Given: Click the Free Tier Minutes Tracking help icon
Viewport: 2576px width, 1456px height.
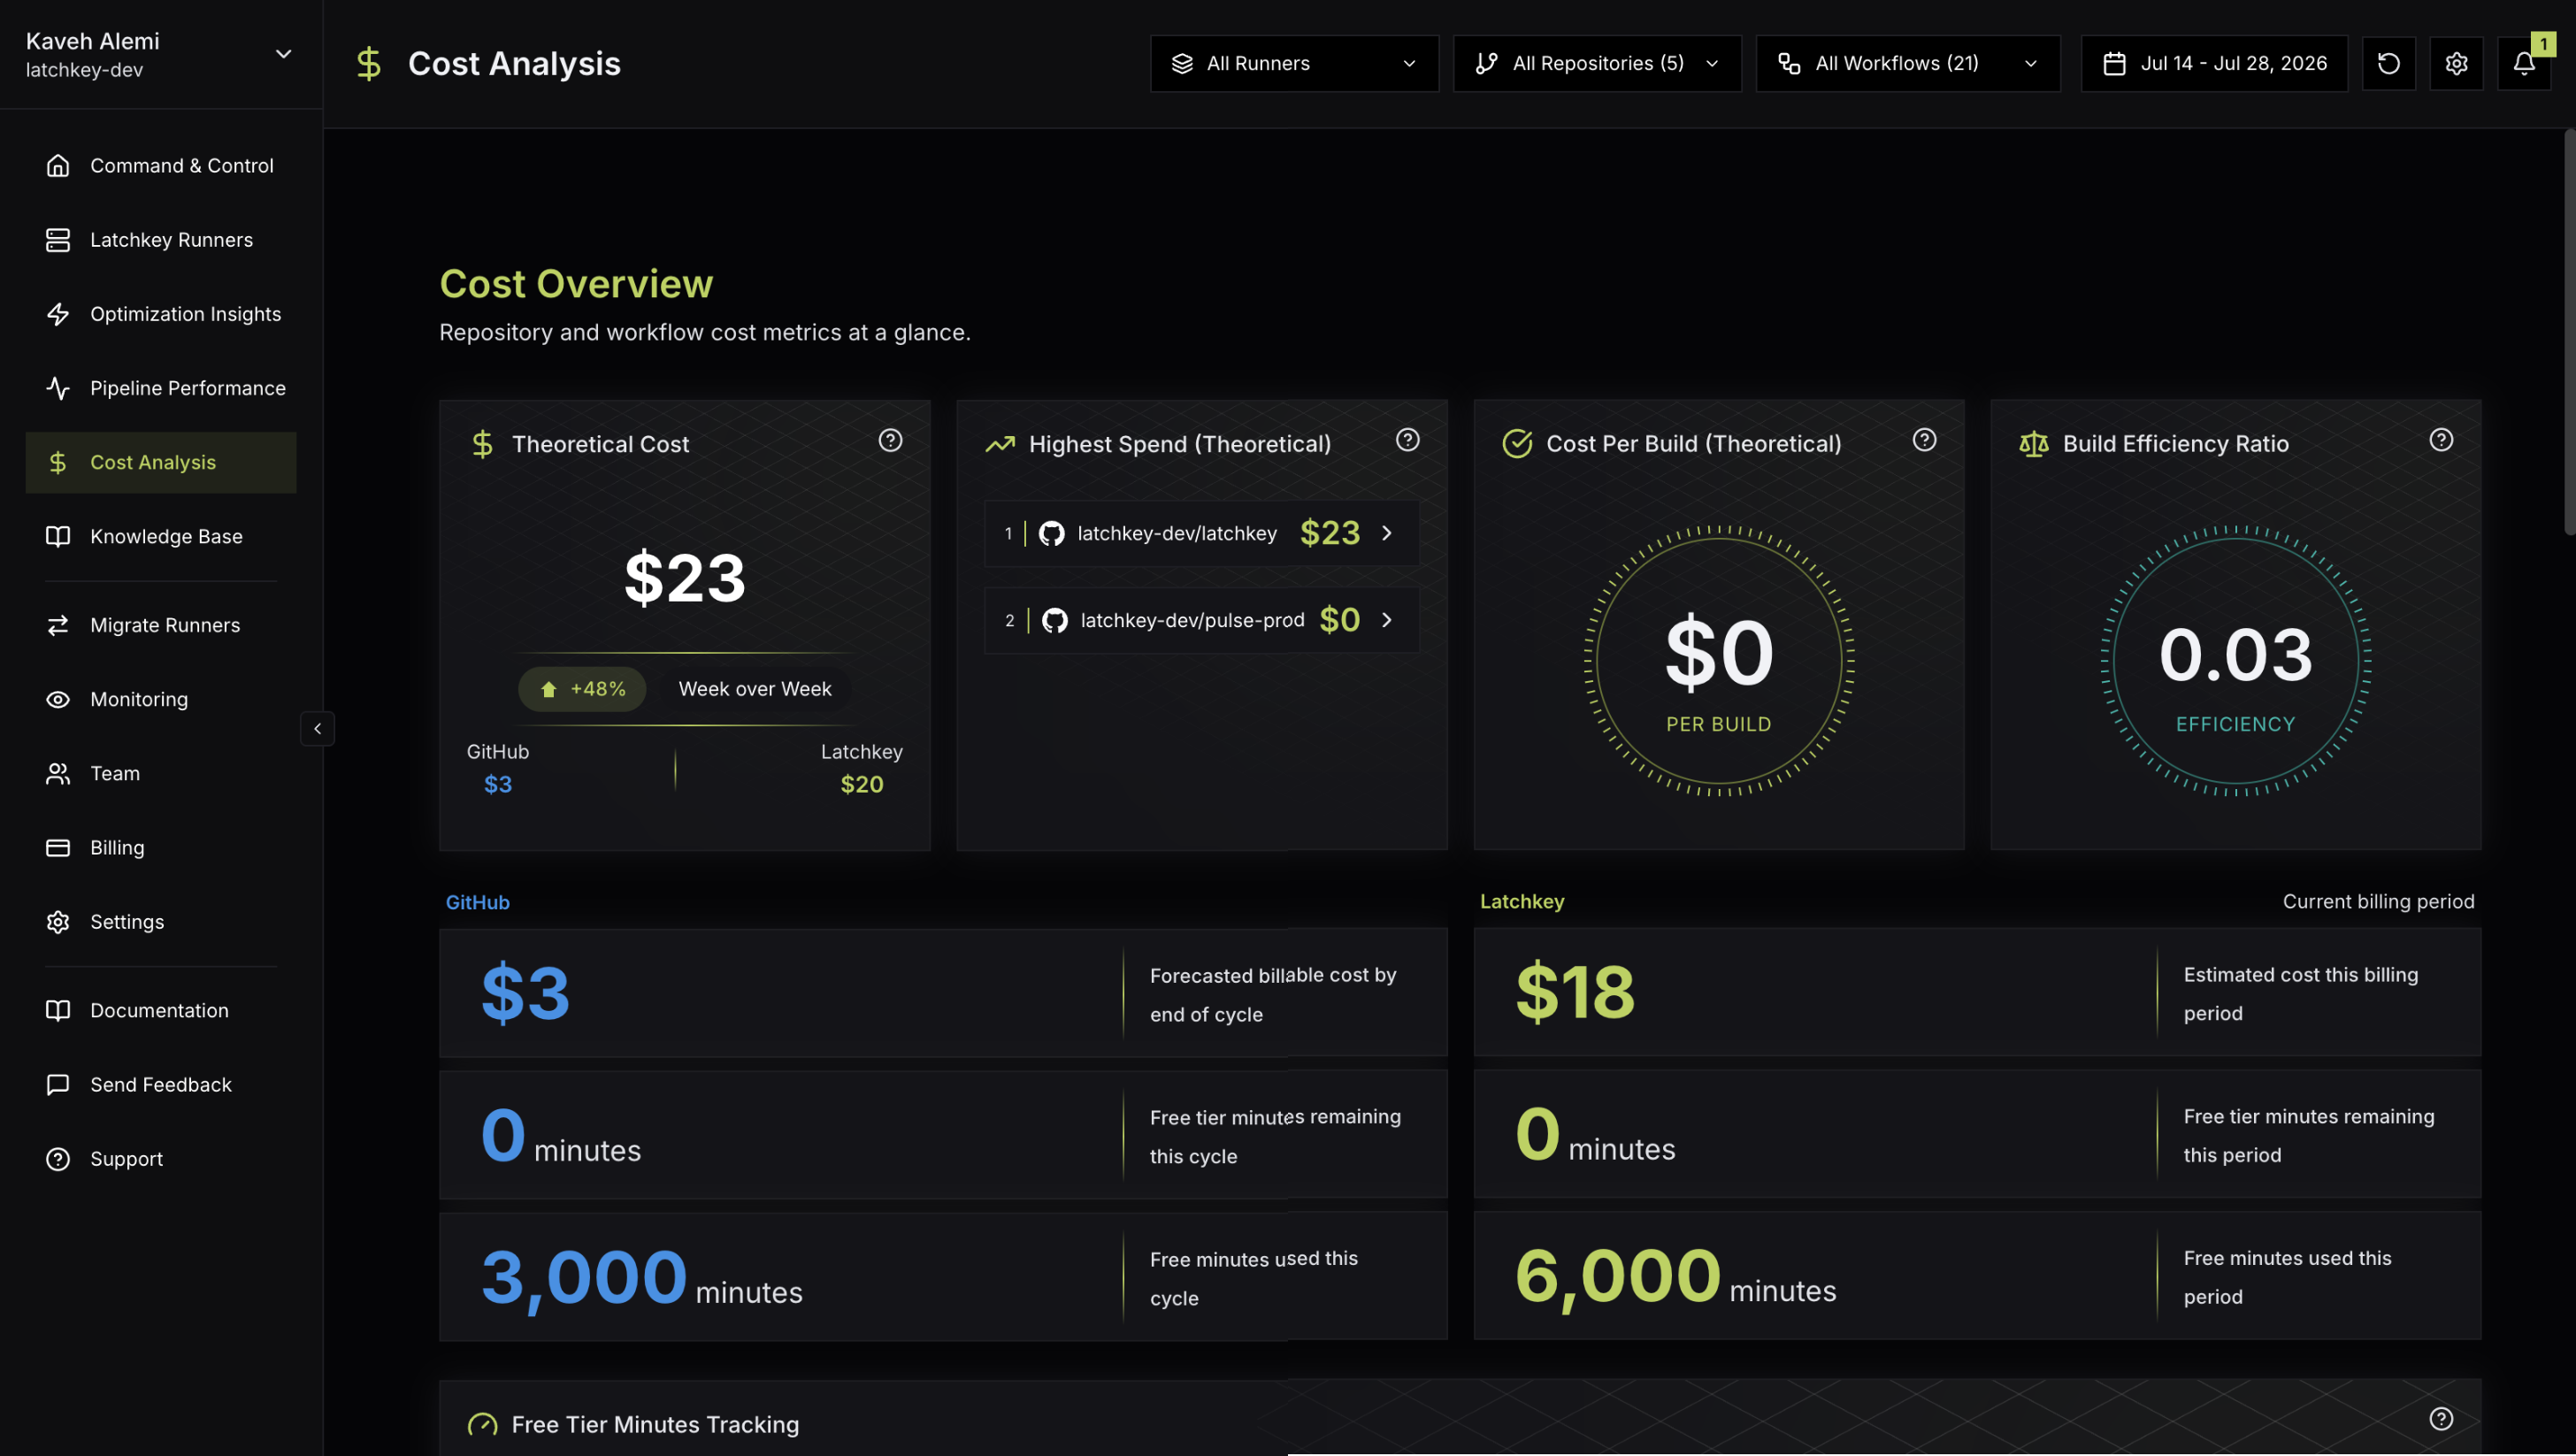Looking at the screenshot, I should (x=2441, y=1419).
